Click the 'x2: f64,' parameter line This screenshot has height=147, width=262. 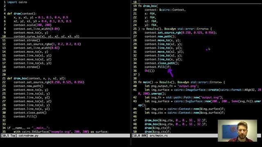point(151,21)
